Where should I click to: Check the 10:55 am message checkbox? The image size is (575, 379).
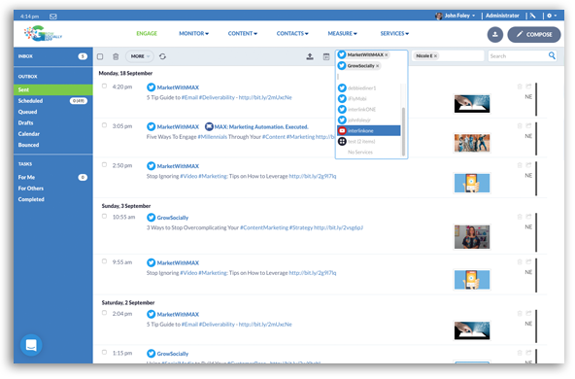pyautogui.click(x=105, y=217)
